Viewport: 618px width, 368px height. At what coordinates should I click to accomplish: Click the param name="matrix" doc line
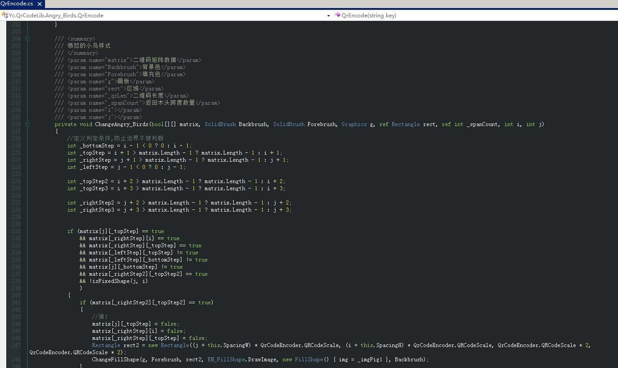coord(128,60)
